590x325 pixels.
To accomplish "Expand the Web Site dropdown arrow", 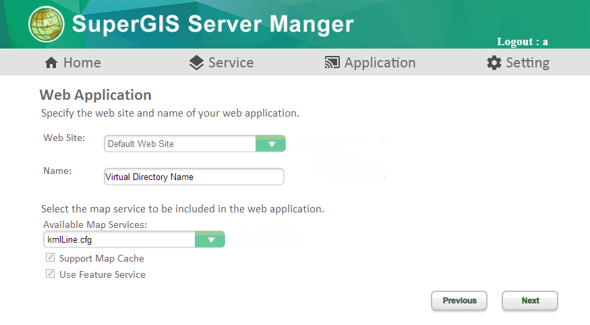I will tap(270, 144).
